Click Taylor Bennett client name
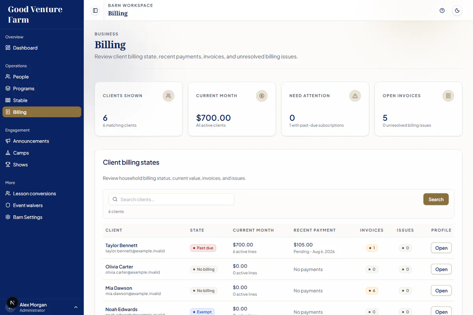The image size is (473, 315). [x=121, y=245]
